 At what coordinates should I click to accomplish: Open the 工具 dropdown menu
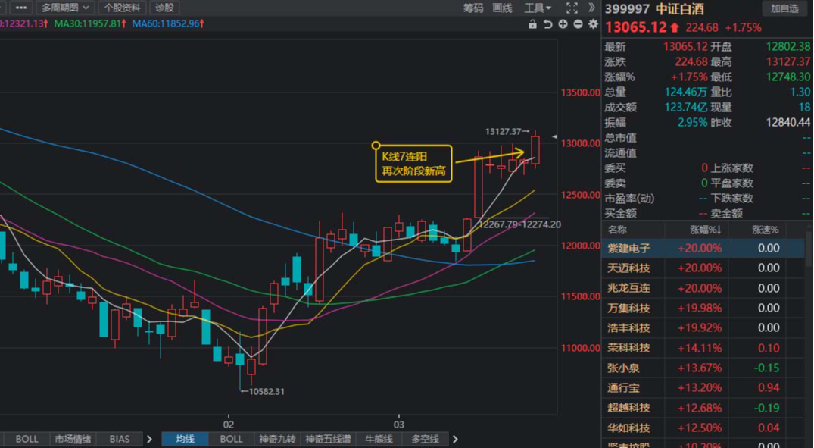pyautogui.click(x=538, y=8)
